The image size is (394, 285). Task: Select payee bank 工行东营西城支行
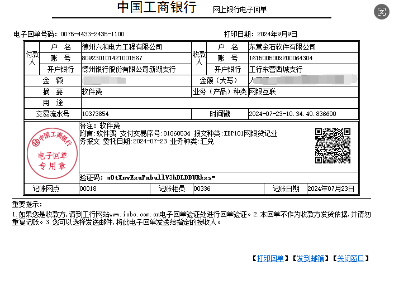click(x=276, y=69)
